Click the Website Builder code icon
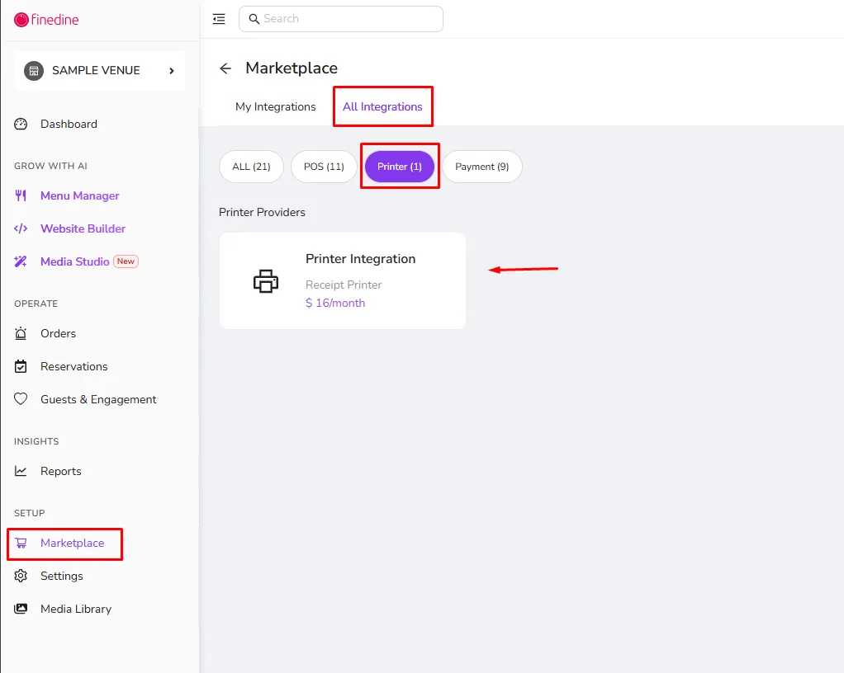 click(21, 228)
